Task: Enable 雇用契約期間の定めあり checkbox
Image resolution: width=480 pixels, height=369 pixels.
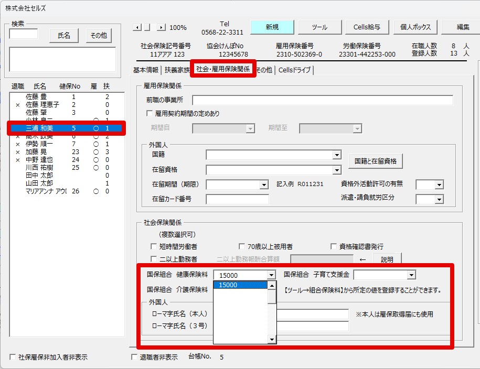Action: tap(150, 114)
